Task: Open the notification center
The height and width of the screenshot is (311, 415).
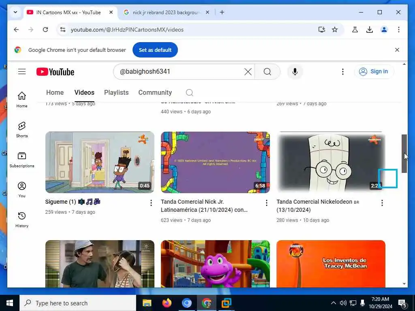Action: click(402, 303)
